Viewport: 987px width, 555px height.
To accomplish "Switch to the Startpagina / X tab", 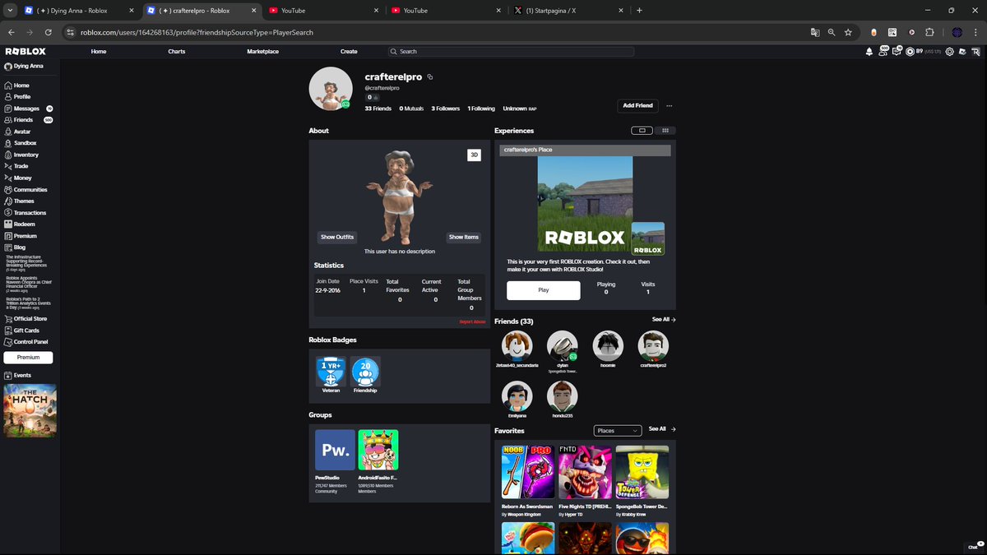I will [568, 10].
